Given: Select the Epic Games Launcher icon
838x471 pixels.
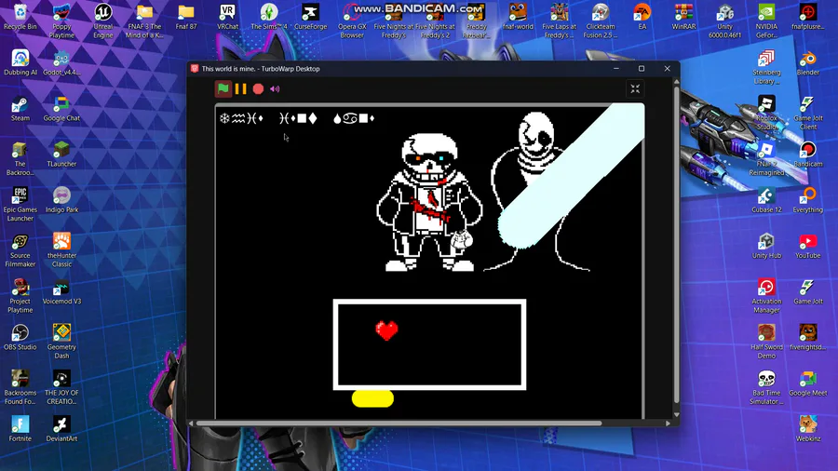Looking at the screenshot, I should [20, 205].
